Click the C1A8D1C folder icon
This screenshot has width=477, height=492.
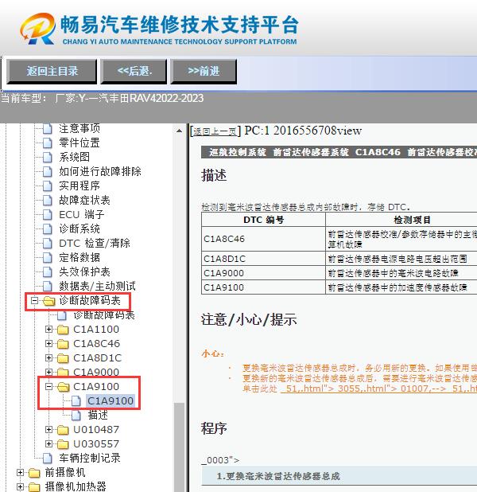(64, 358)
